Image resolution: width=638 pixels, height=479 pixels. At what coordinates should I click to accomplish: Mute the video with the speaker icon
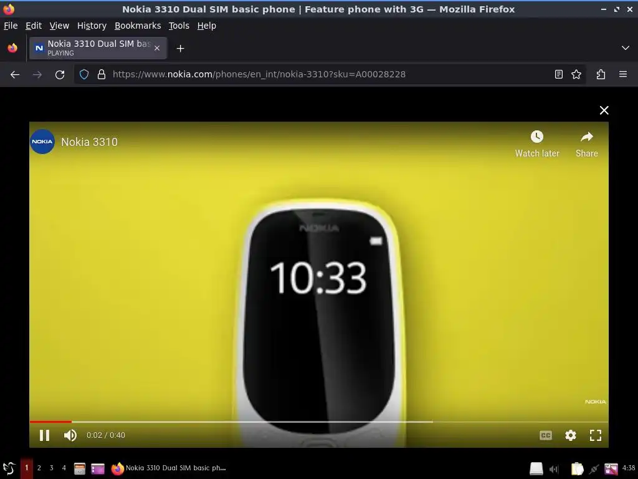[x=70, y=435]
